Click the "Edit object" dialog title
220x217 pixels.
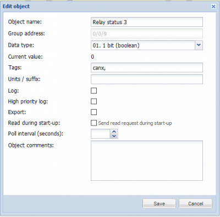[x=16, y=7]
